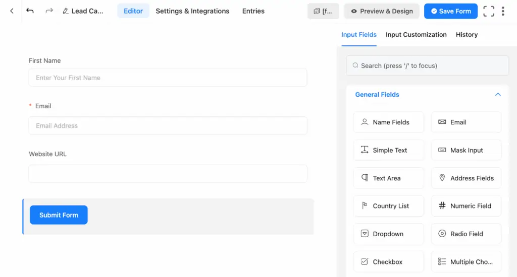Add an Email field element
The width and height of the screenshot is (517, 277).
(x=466, y=122)
